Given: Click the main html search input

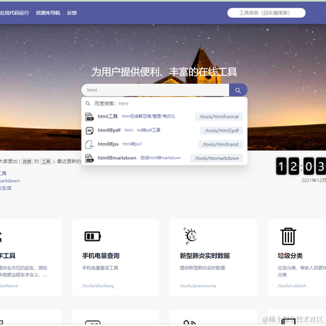Looking at the screenshot, I should click(155, 90).
